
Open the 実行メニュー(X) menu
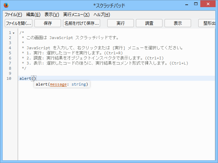76,15
